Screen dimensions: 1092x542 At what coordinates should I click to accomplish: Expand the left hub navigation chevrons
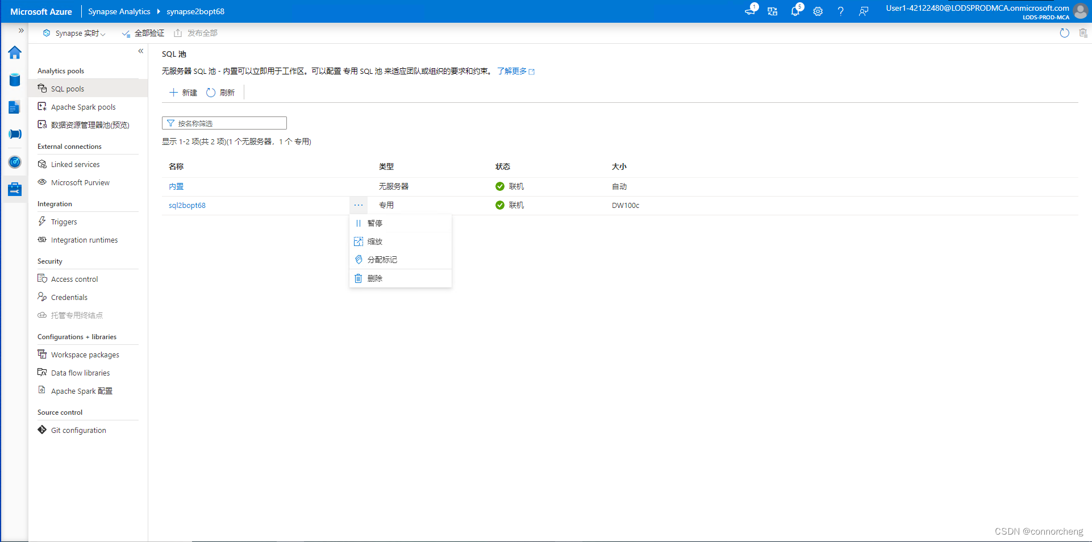tap(21, 31)
